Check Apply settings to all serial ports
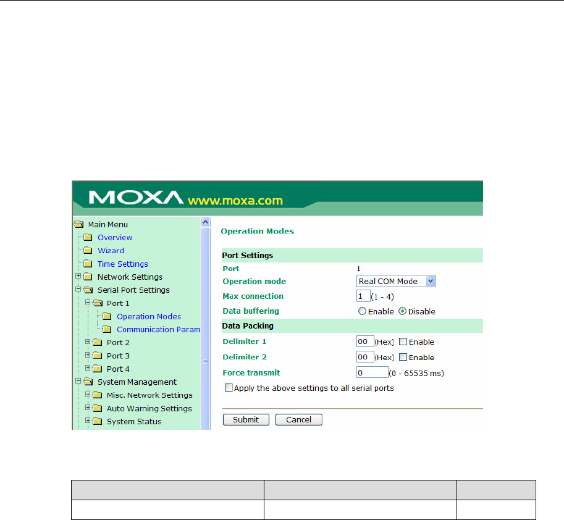The height and width of the screenshot is (520, 564). (229, 388)
